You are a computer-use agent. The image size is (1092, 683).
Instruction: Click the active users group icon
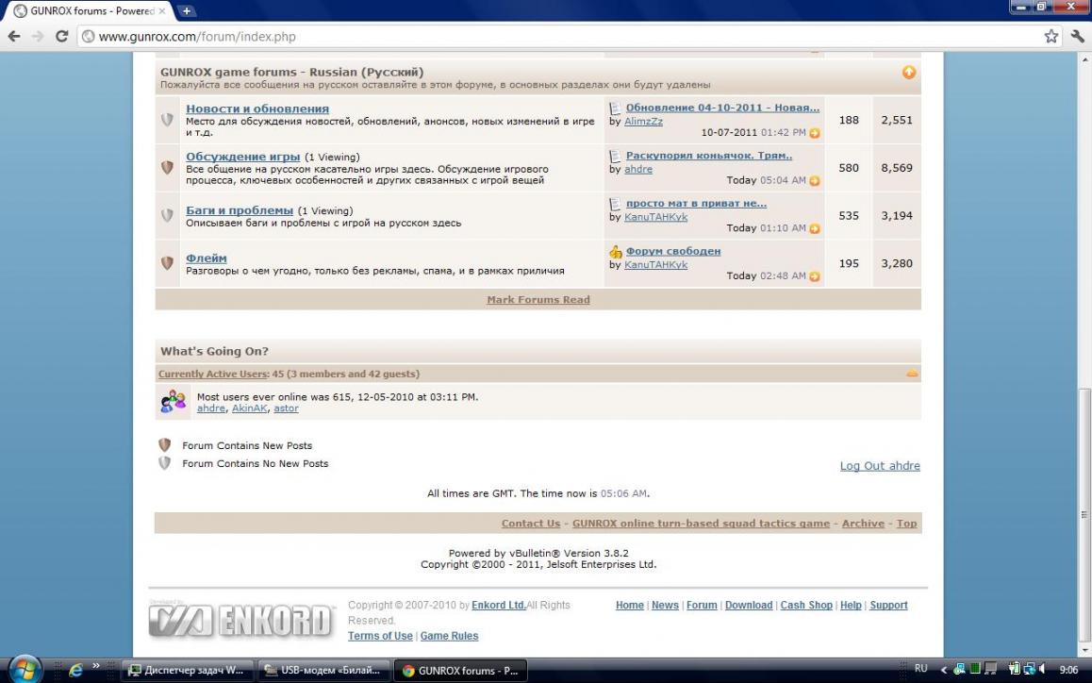click(x=174, y=402)
